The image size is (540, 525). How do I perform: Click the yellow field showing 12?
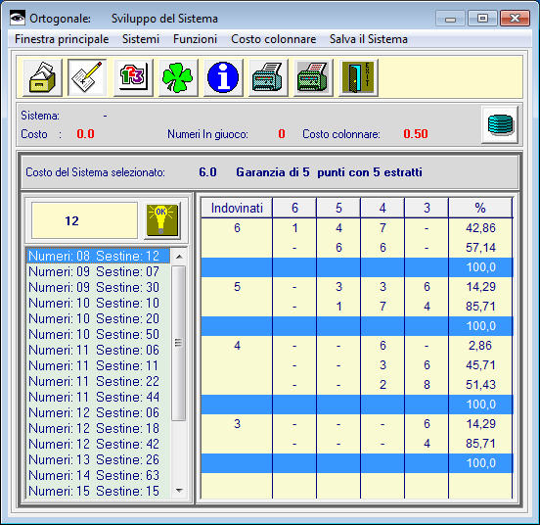(x=84, y=220)
